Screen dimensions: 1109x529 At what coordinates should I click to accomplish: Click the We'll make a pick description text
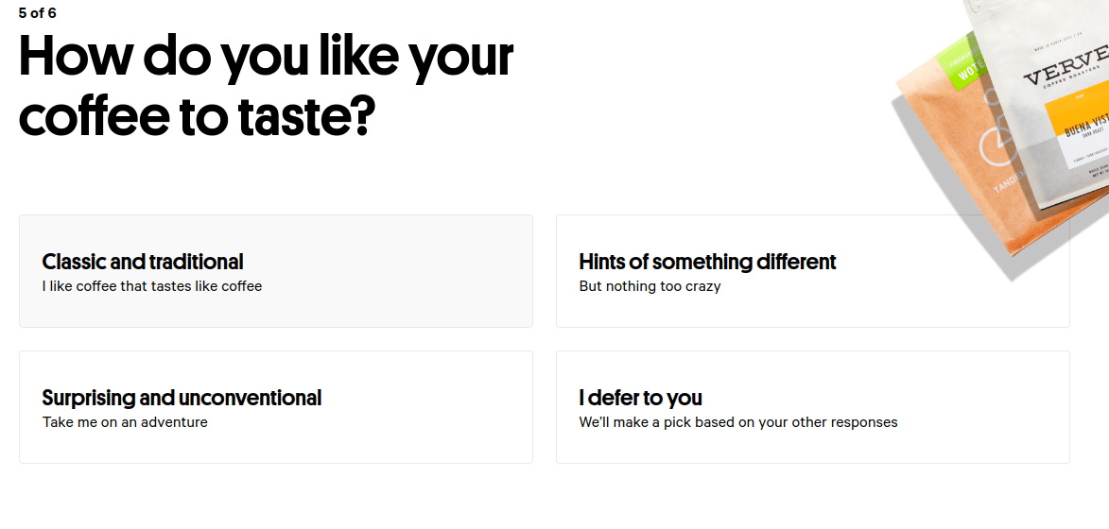point(738,422)
